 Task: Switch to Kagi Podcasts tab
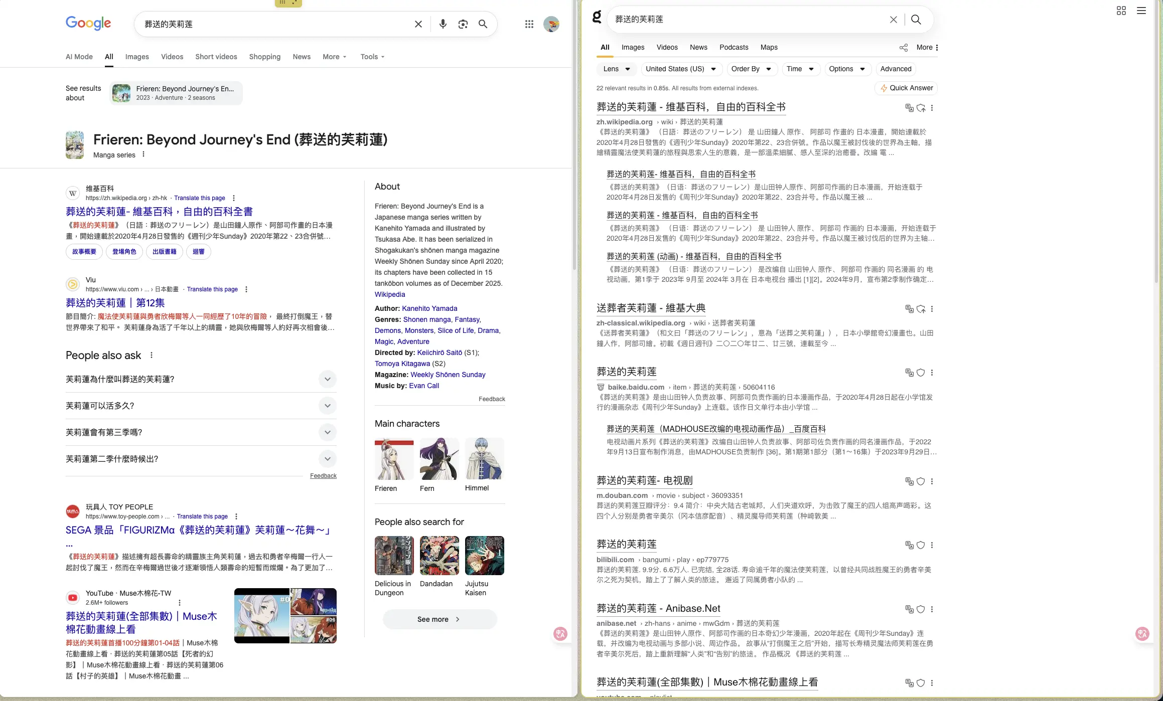pyautogui.click(x=734, y=47)
